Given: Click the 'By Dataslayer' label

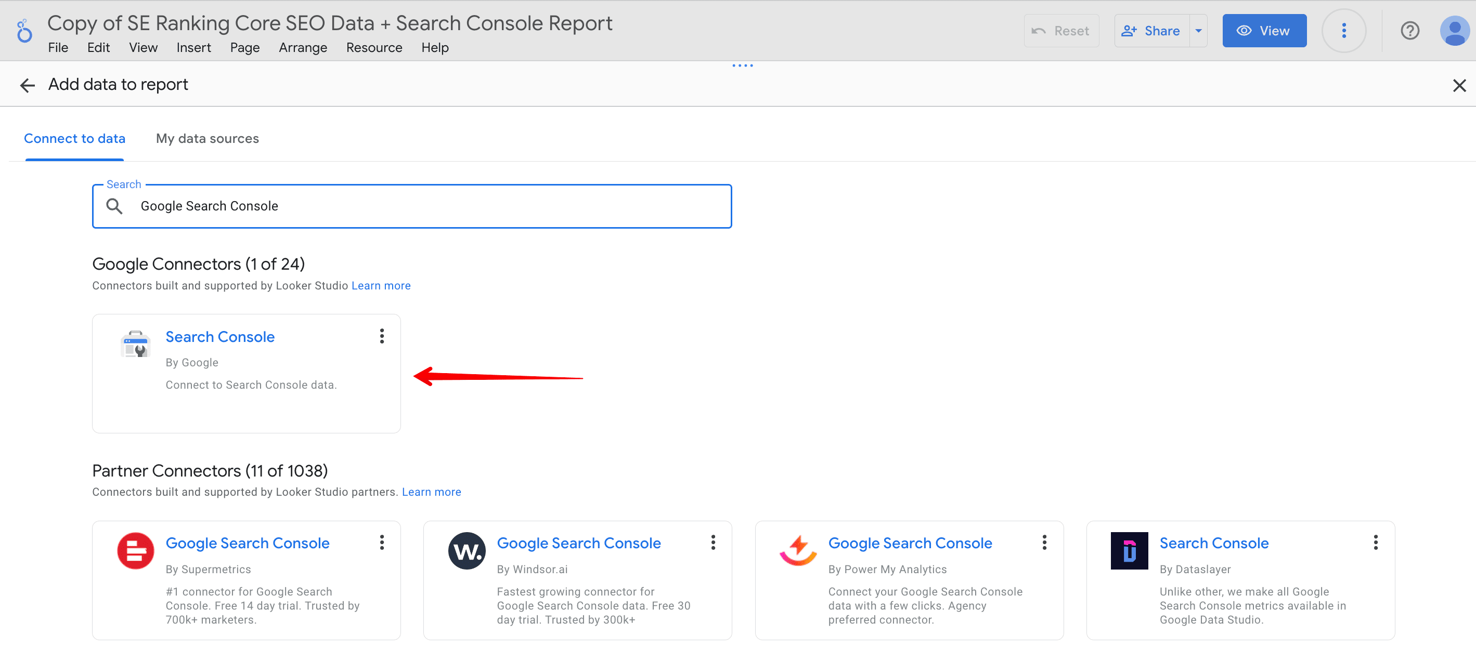Looking at the screenshot, I should [1195, 570].
